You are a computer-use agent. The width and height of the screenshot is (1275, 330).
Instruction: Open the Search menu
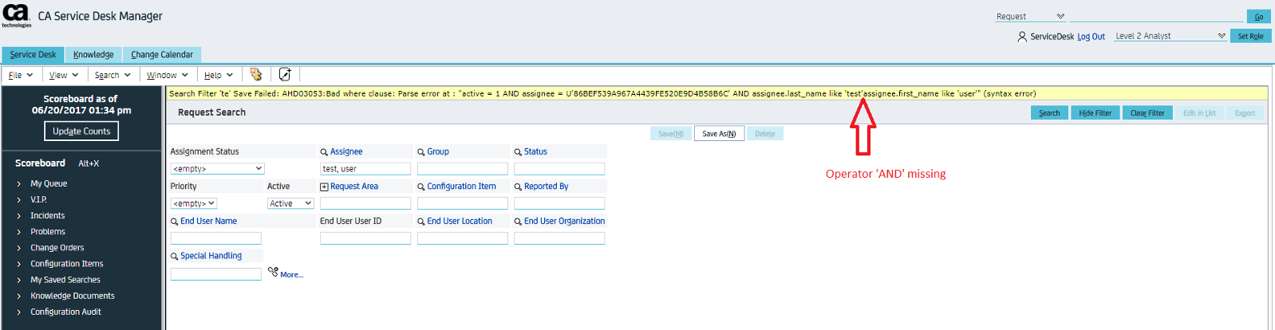112,75
